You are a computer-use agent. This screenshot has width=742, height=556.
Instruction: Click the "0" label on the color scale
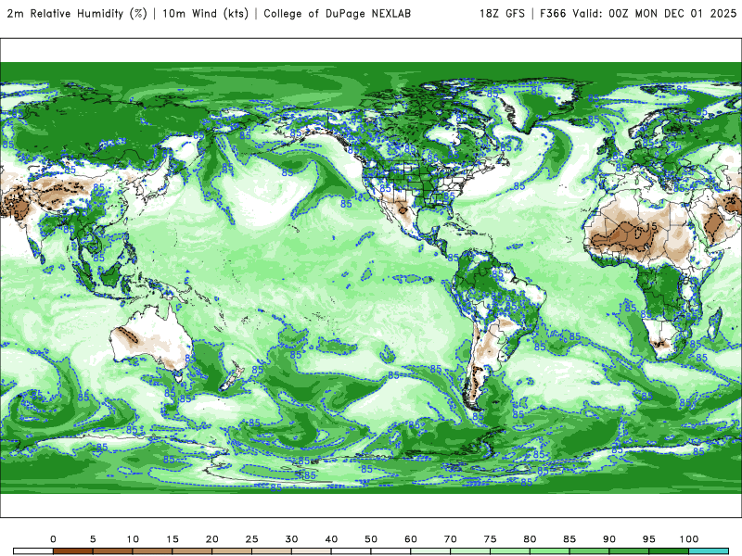(x=53, y=539)
